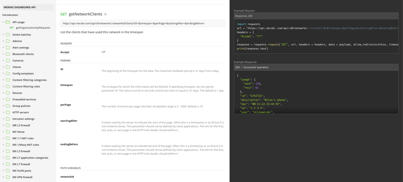Screen dimensions: 403x182
Task: Open the 200 Successful operation response selector
Action: click(316, 67)
